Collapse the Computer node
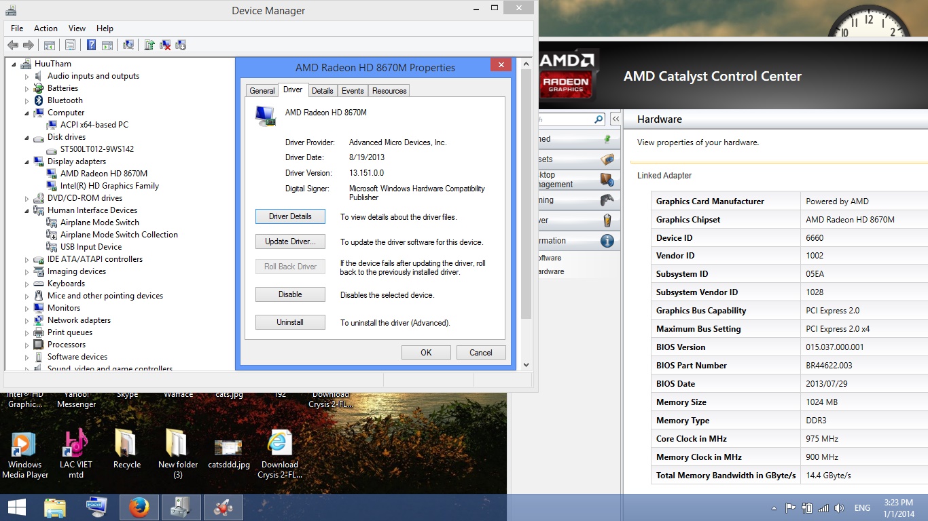Screen dimensions: 928x521 point(27,113)
